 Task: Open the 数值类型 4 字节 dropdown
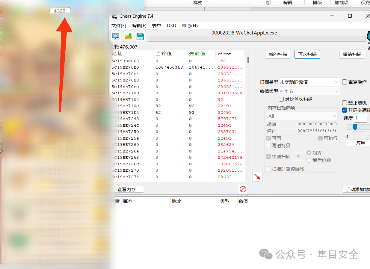pos(309,91)
